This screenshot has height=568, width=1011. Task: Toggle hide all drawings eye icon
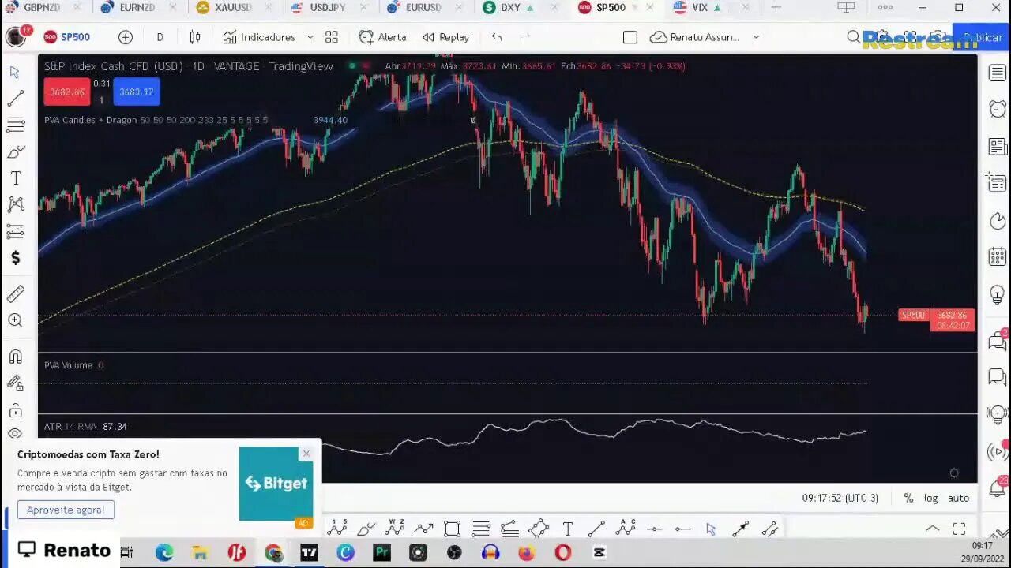pos(15,433)
